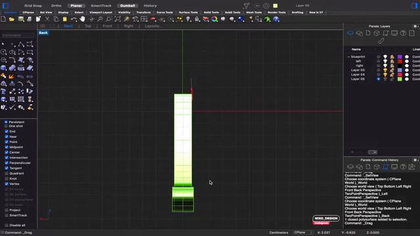
Task: Open the Solid Tools toolbar tab
Action: [211, 12]
